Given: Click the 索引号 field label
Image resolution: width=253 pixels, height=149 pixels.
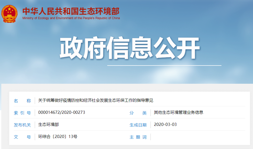Looking at the screenshot, I should [x=22, y=113].
